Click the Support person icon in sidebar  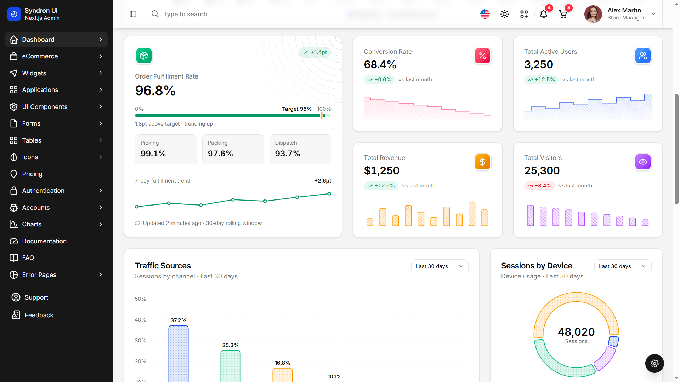pyautogui.click(x=16, y=297)
